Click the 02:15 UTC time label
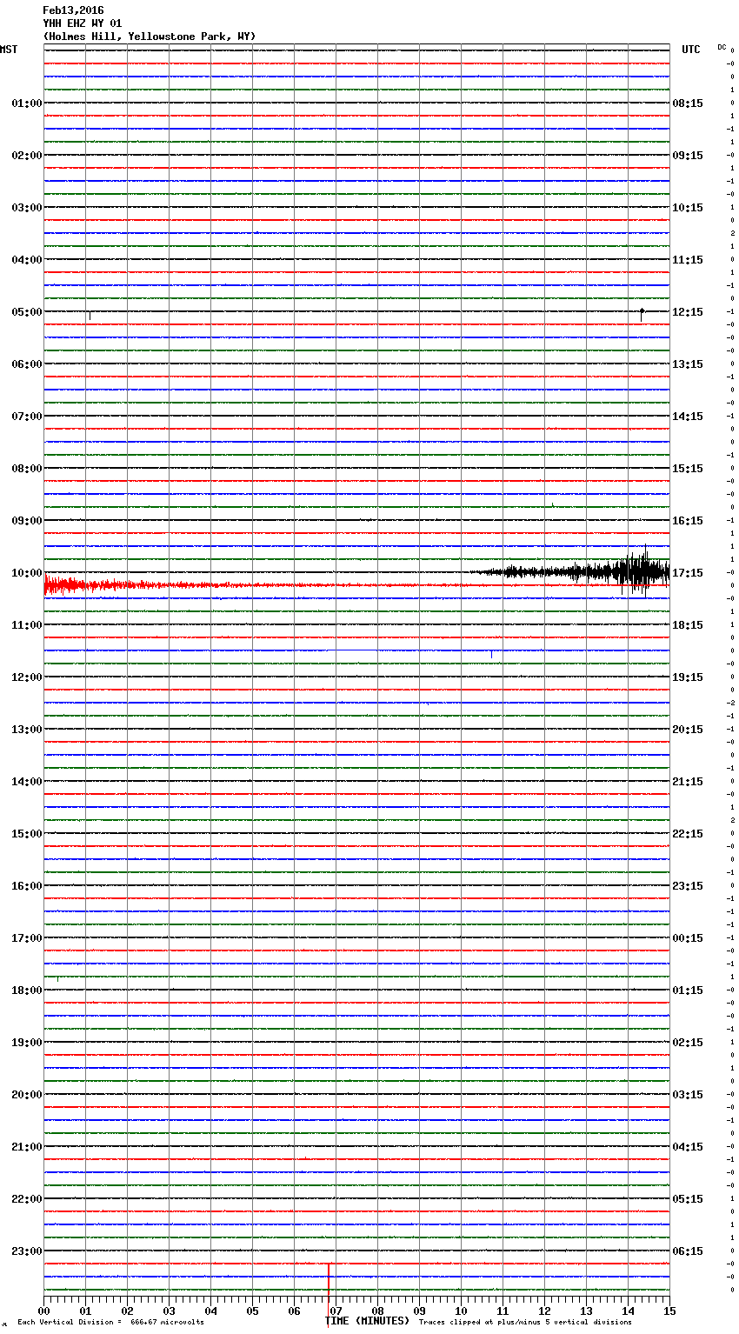The height and width of the screenshot is (1334, 739). coord(688,1043)
